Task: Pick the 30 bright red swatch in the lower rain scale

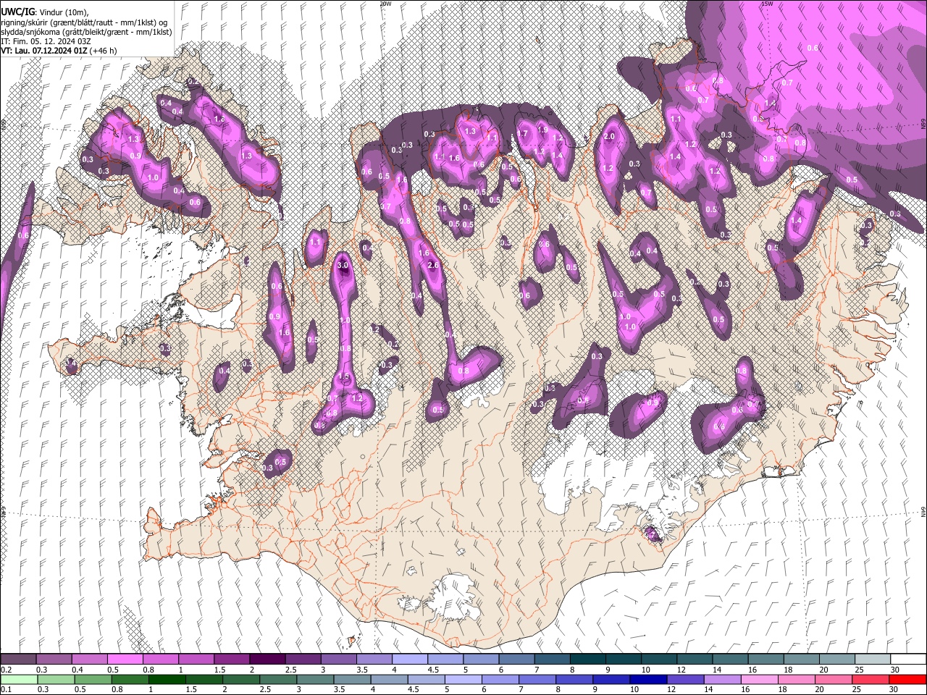Action: coord(907,679)
